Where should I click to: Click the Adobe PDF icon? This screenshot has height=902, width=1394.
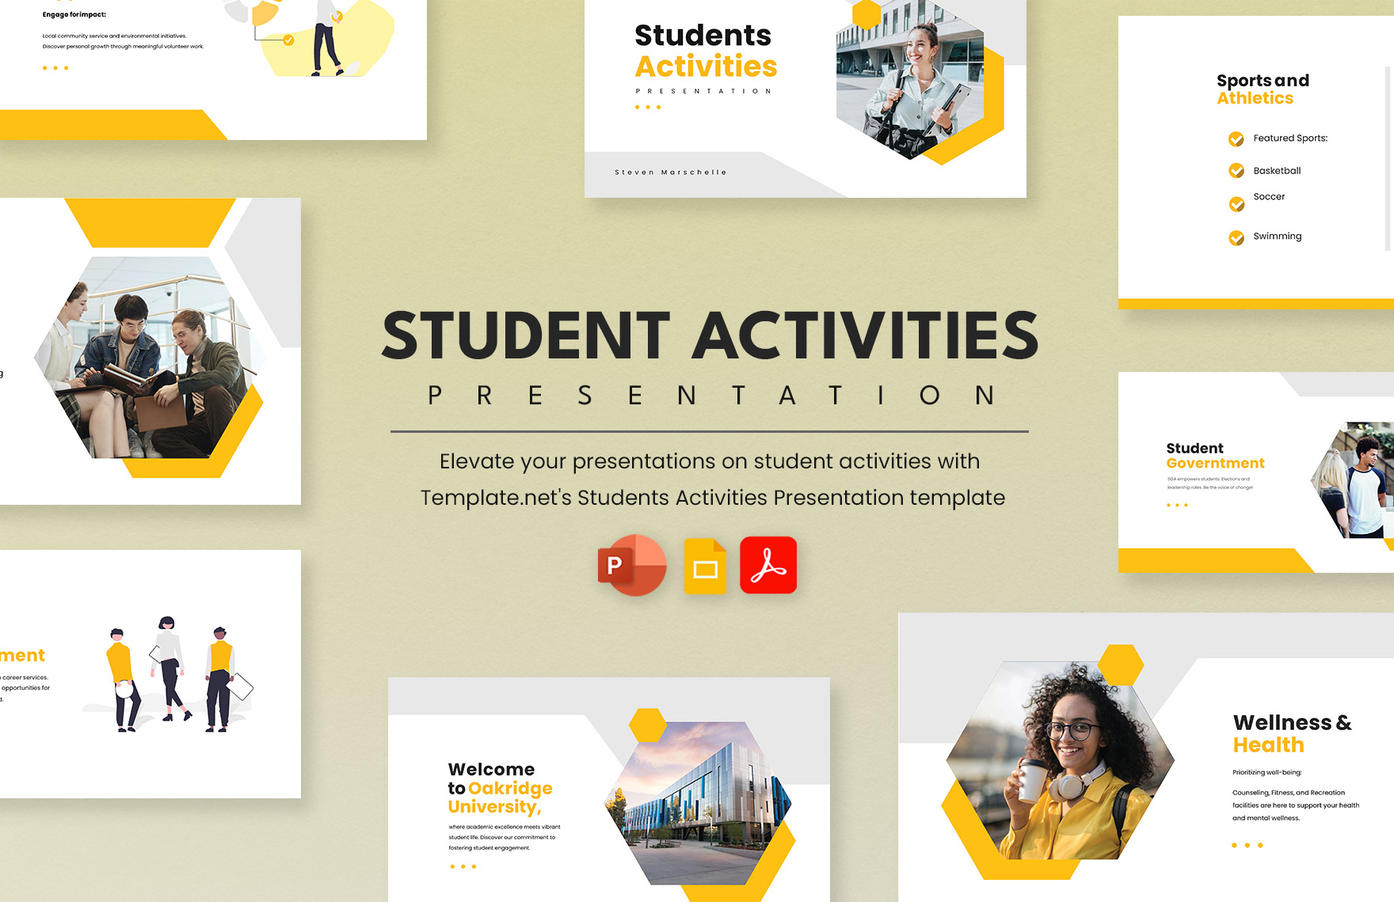point(770,564)
